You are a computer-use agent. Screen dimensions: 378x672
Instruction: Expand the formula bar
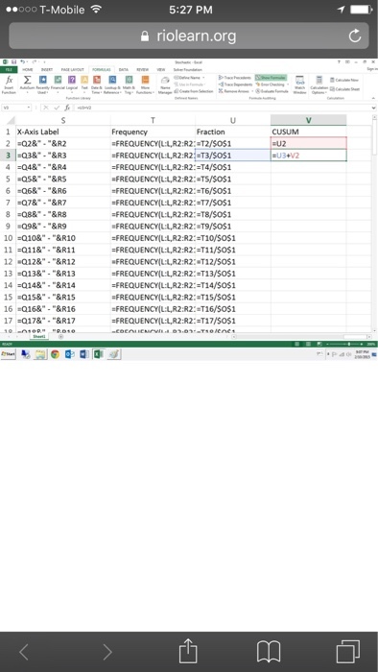point(374,108)
